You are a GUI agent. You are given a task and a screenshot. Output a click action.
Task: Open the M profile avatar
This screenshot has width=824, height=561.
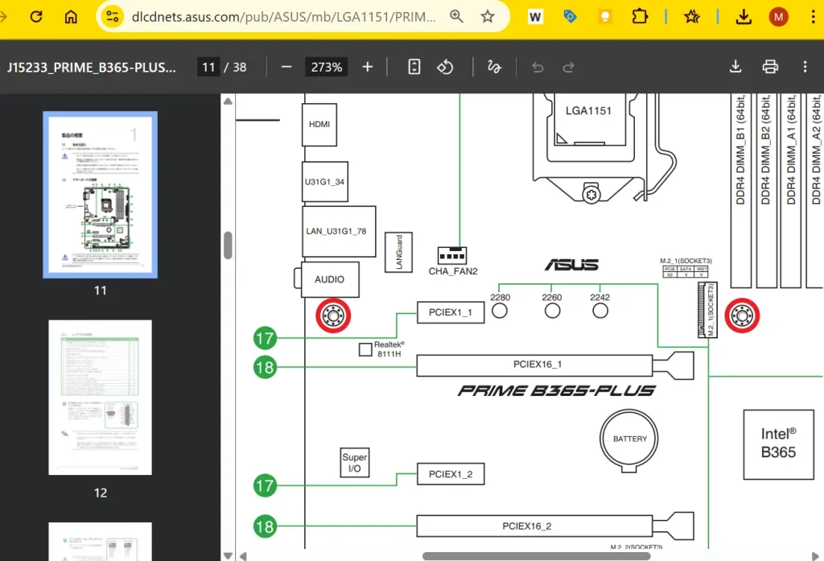point(778,17)
